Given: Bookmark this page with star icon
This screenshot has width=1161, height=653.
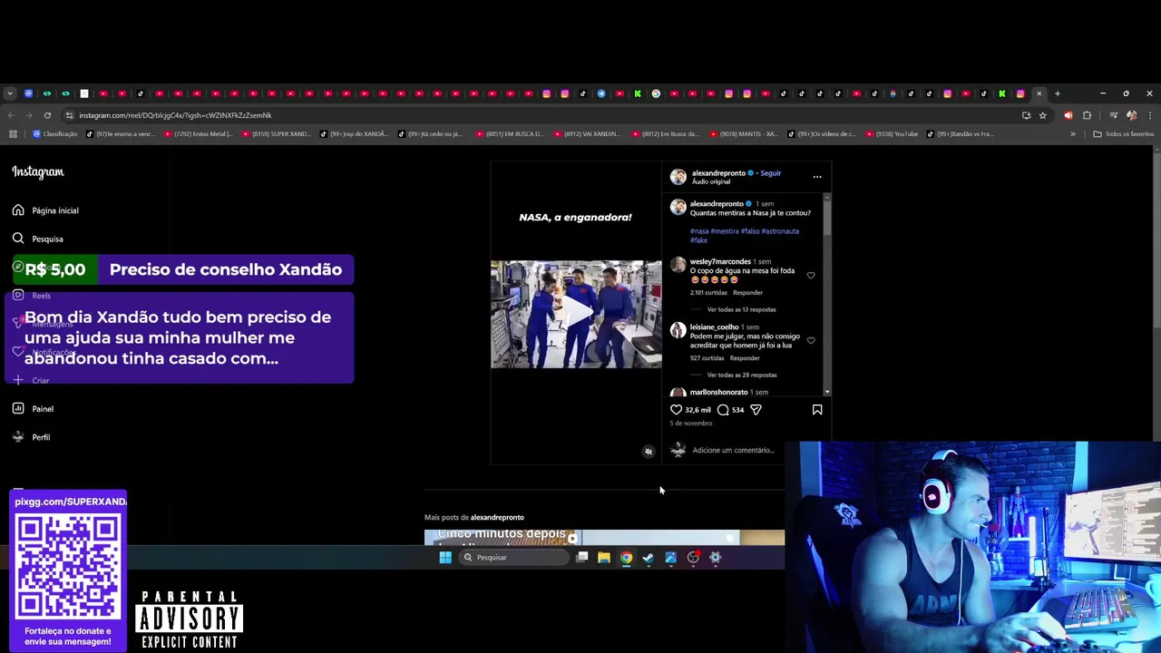Looking at the screenshot, I should (1043, 115).
